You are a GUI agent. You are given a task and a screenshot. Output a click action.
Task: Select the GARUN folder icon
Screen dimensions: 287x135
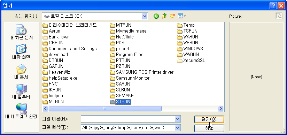pos(45,66)
